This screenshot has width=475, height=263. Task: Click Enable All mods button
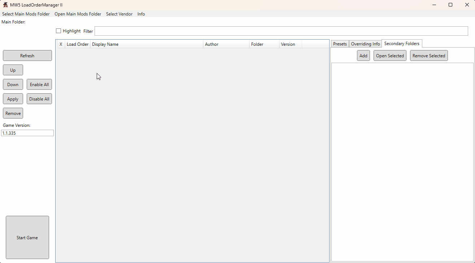39,84
